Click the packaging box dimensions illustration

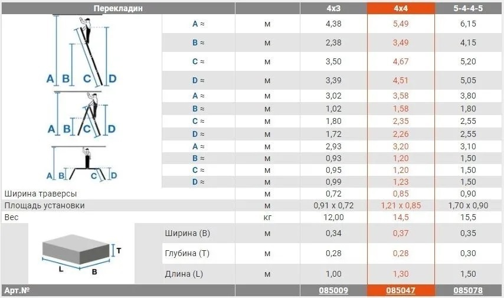tap(81, 253)
